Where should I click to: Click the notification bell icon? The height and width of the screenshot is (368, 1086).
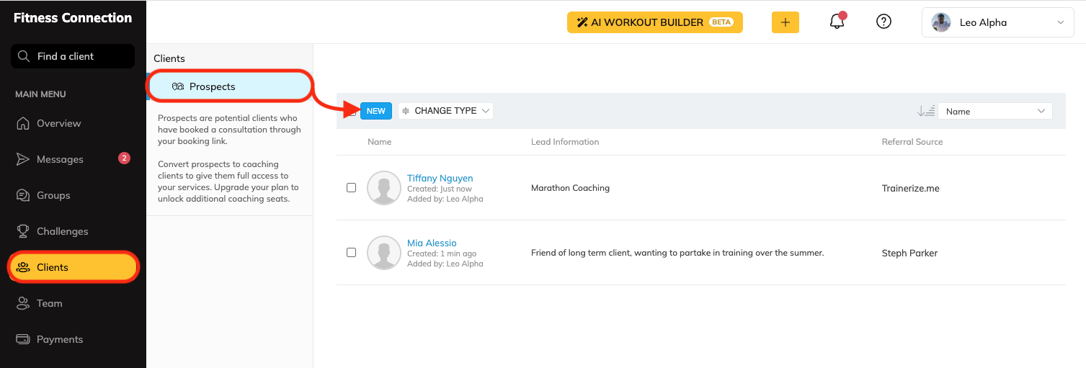(837, 22)
